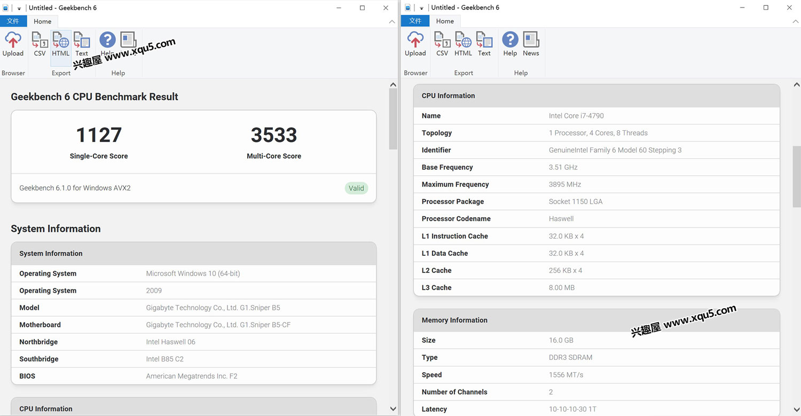Click L3 Cache '8.00 MB' value
Viewport: 801px width, 416px height.
(x=562, y=287)
